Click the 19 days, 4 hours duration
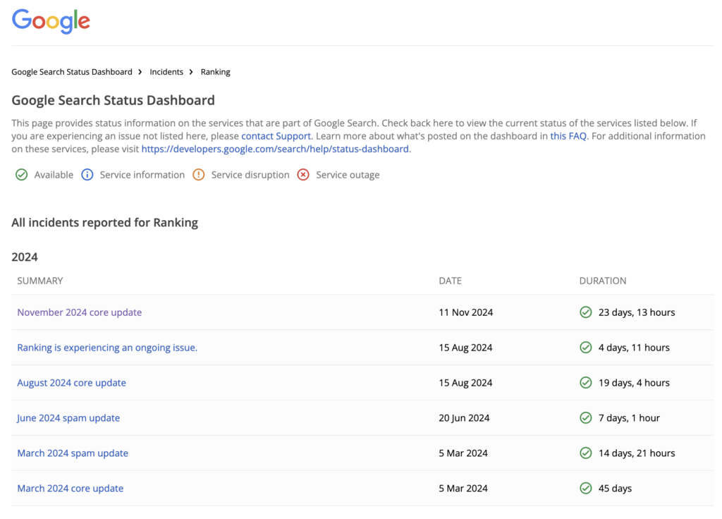Screen dimensions: 722x519 tap(634, 383)
